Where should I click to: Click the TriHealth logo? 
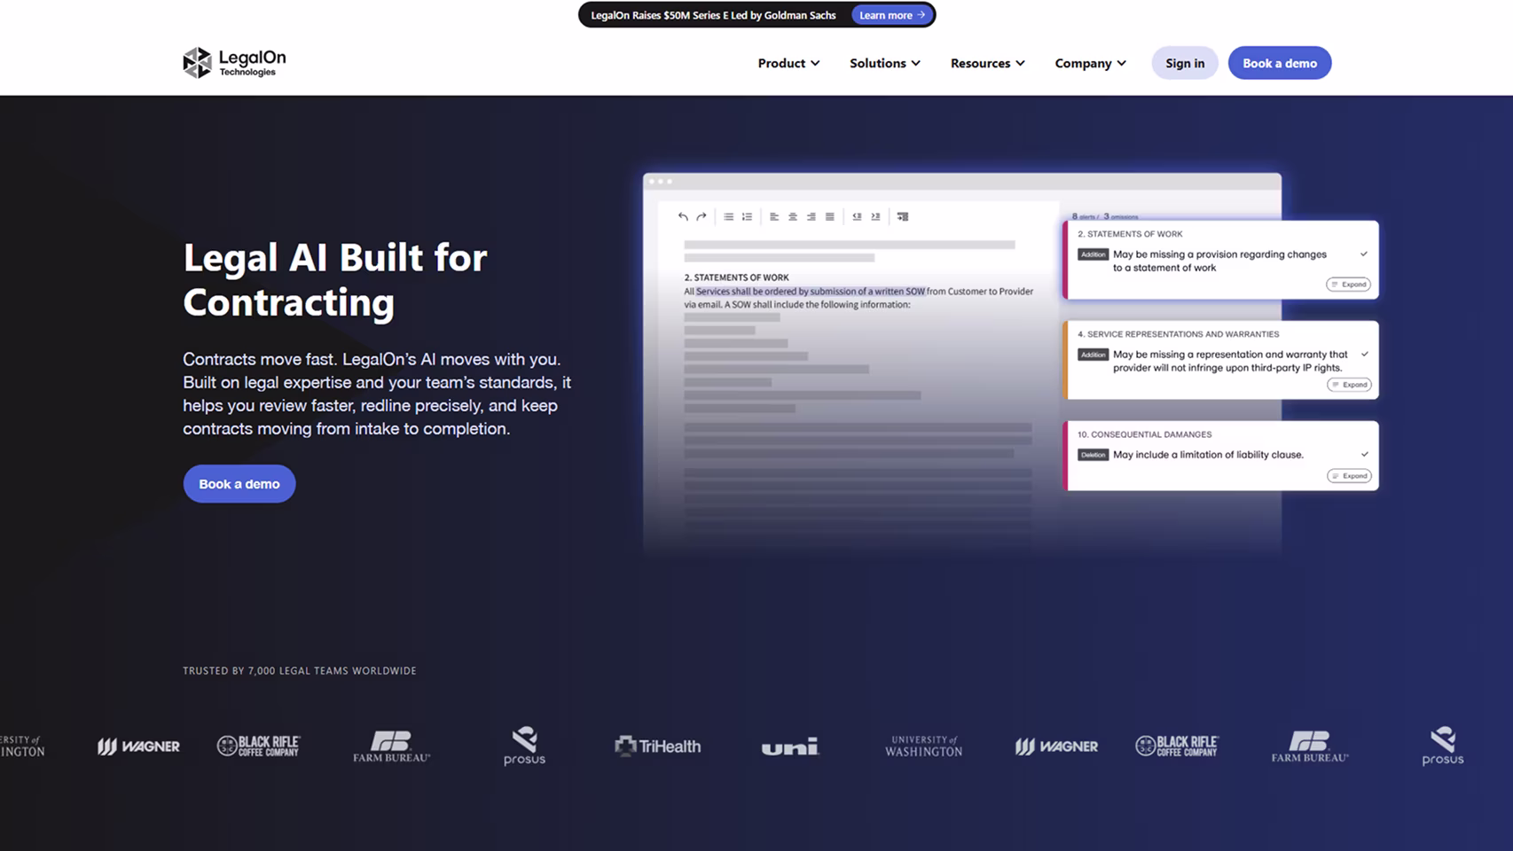(x=657, y=746)
